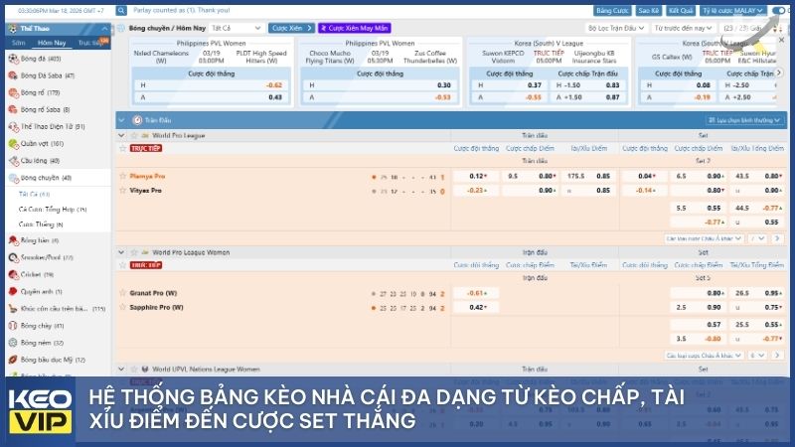
Task: Open Quần vợt tennis category
Action: coord(41,143)
